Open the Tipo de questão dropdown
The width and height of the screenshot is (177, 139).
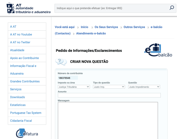109,87
